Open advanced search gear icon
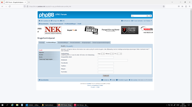This screenshot has width=192, height=107. 150,16
